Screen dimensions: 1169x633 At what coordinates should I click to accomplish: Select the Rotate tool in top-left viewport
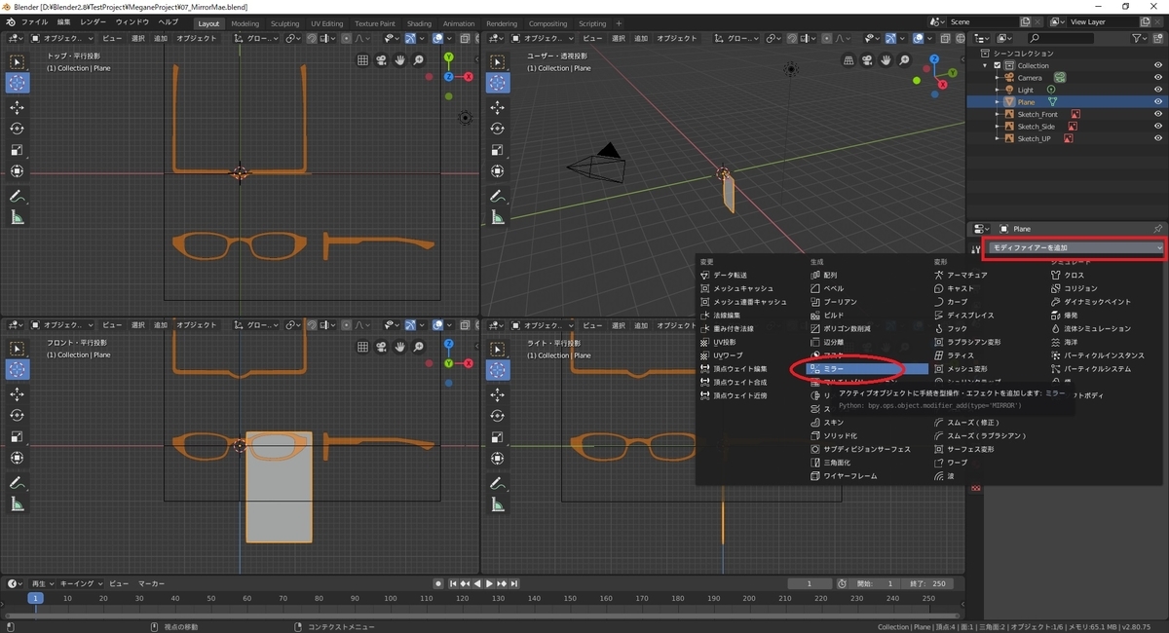pos(18,129)
